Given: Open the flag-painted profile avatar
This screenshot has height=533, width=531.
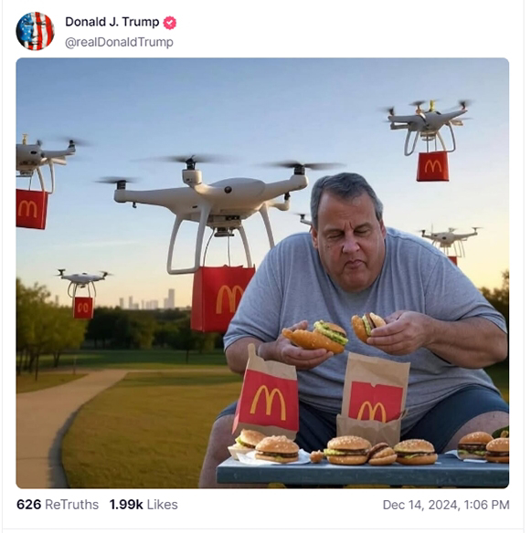Looking at the screenshot, I should coord(35,31).
